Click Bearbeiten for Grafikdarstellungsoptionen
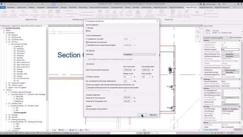This screenshot has height=137, width=243. (x=230, y=56)
